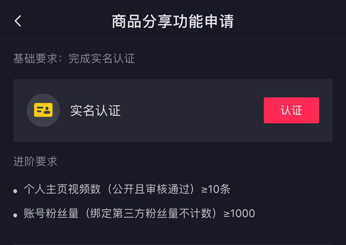The image size is (346, 245).
Task: Tap the gray circle containing the card icon
Action: [43, 110]
